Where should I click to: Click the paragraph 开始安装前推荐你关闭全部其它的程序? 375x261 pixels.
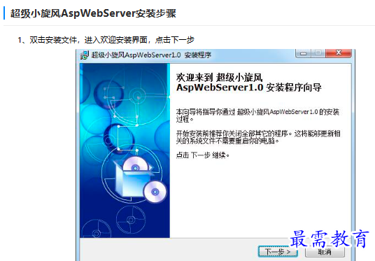pyautogui.click(x=258, y=137)
